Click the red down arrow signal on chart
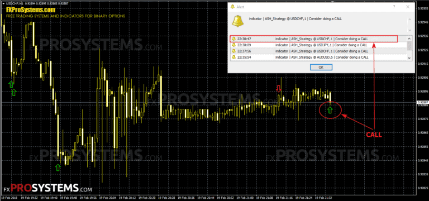 [x=279, y=89]
